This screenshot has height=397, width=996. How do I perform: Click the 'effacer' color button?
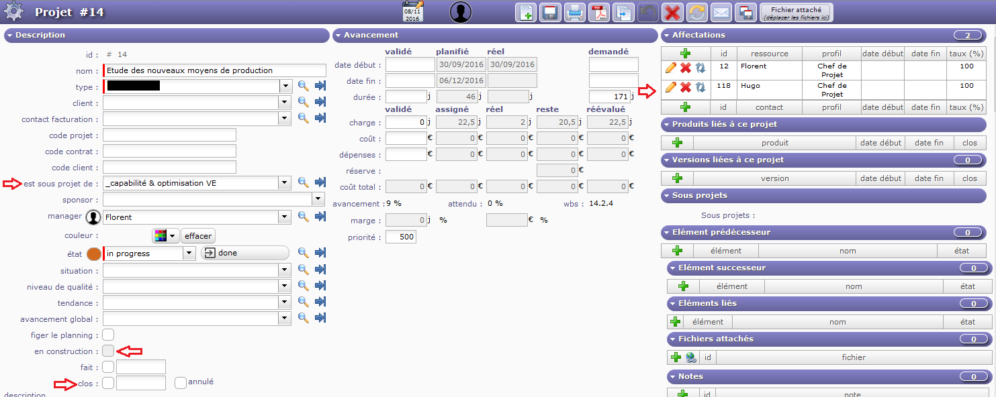click(x=198, y=236)
